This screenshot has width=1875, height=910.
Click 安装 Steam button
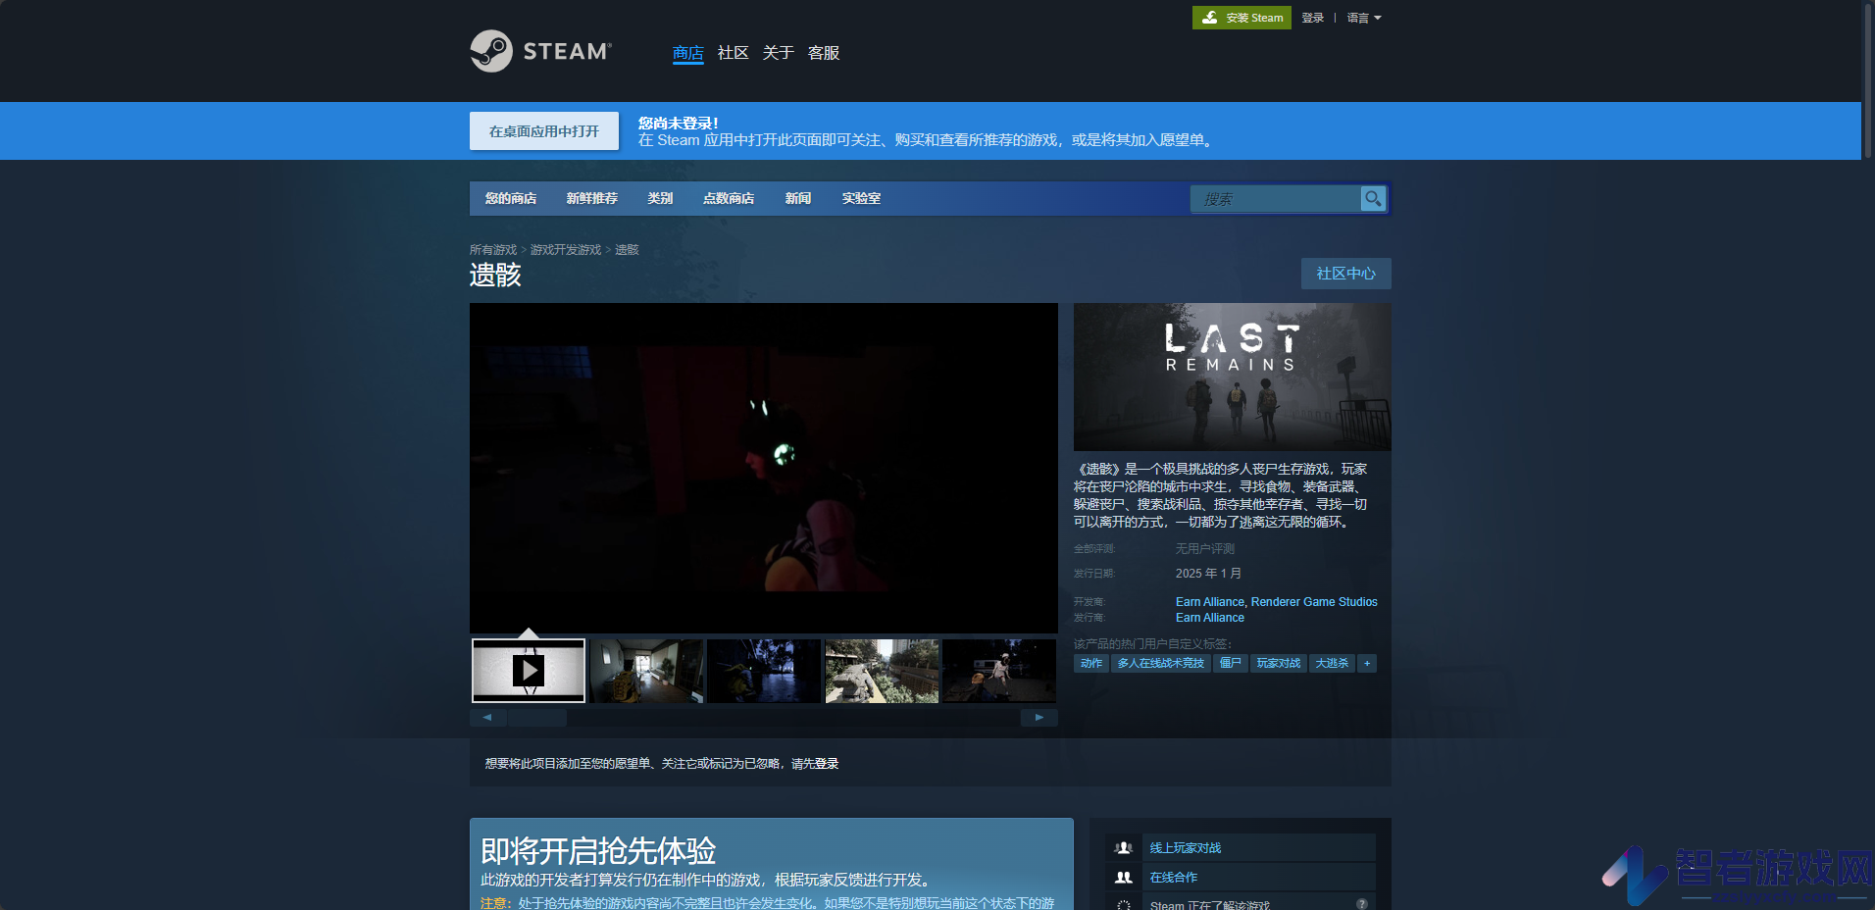1242,18
